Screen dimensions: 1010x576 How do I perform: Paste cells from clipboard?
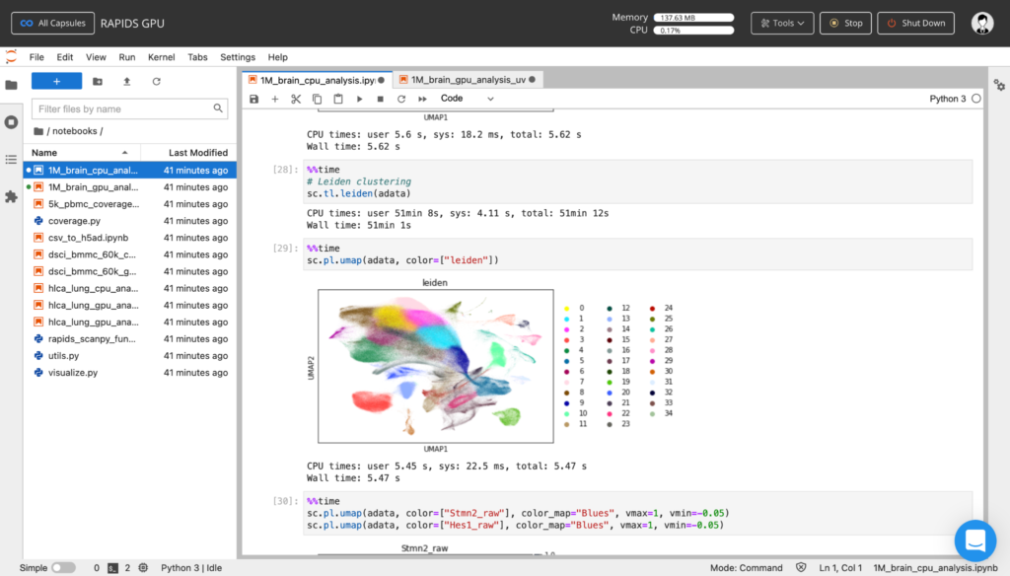click(336, 99)
